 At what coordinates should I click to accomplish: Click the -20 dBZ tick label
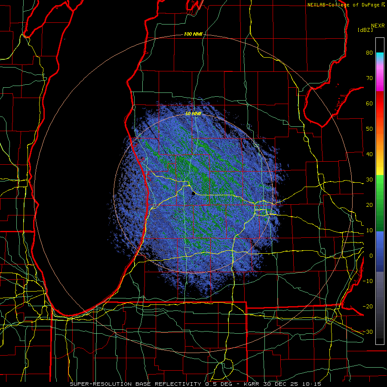368,307
